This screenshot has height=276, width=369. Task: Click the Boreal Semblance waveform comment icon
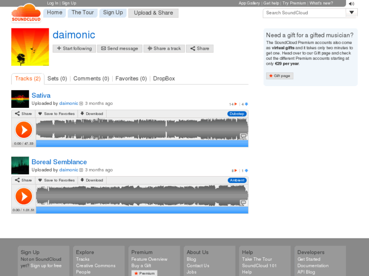[x=243, y=203]
